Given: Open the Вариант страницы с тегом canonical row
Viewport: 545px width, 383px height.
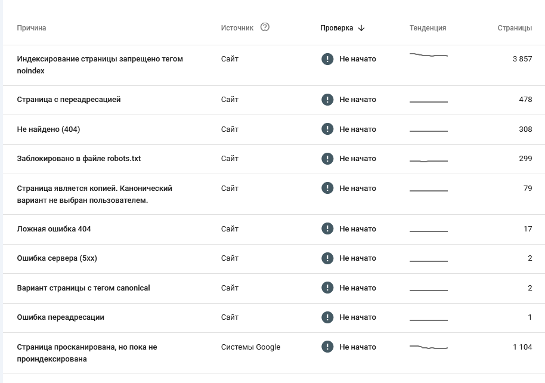Looking at the screenshot, I should [83, 288].
